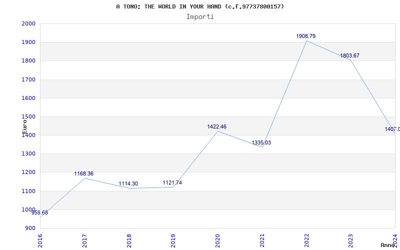Click the x-axis year 2021
This screenshot has height=250, width=400.
pyautogui.click(x=262, y=240)
